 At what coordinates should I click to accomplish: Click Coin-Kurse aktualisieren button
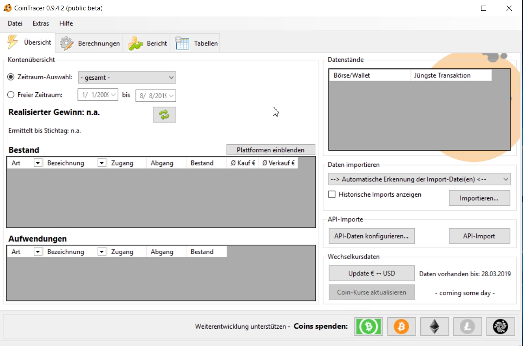[x=371, y=292]
